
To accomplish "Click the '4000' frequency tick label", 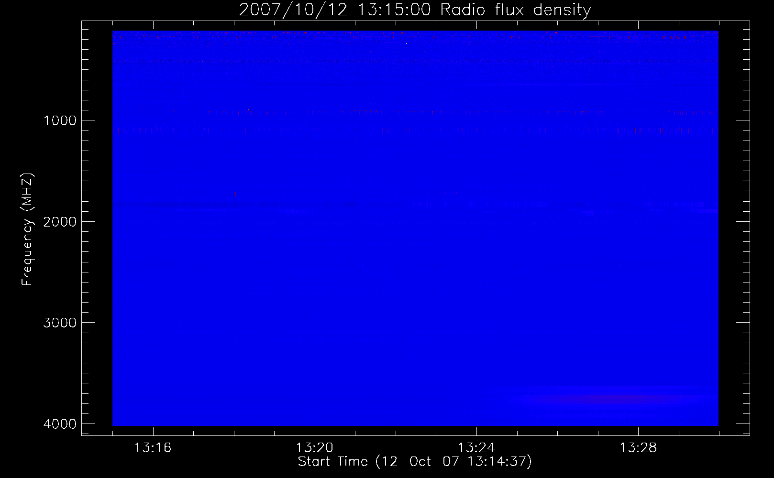I will [x=60, y=424].
